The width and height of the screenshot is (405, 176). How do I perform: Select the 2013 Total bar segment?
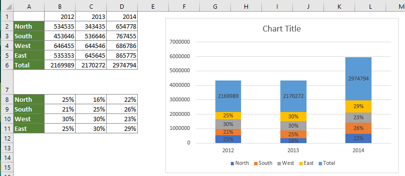coord(293,96)
